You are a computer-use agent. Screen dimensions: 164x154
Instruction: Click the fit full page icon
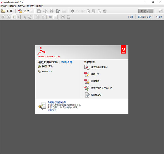point(68,17)
